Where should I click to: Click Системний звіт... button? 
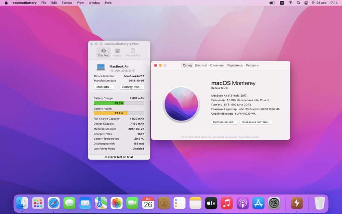click(224, 122)
